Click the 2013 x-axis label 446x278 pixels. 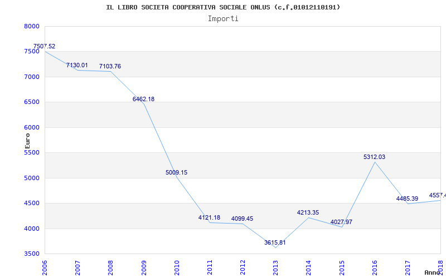point(275,268)
